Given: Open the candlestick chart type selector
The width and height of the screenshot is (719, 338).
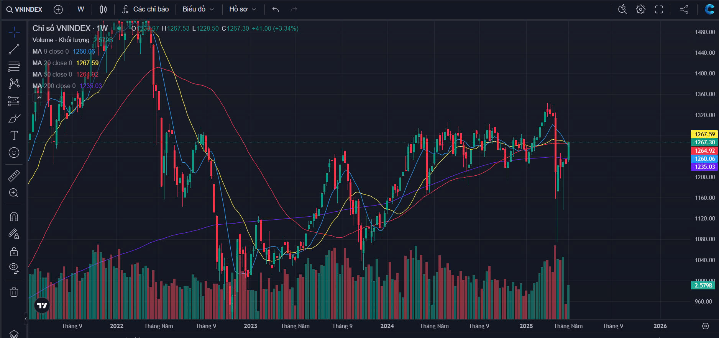Looking at the screenshot, I should pyautogui.click(x=103, y=10).
